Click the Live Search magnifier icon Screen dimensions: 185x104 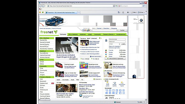click(x=144, y=6)
